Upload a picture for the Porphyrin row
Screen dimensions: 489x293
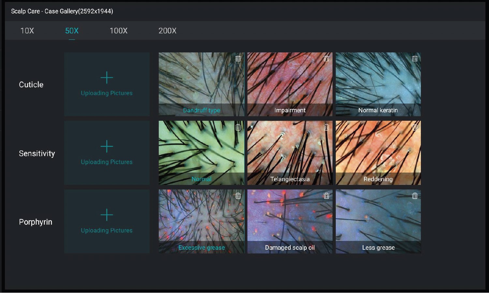[107, 221]
